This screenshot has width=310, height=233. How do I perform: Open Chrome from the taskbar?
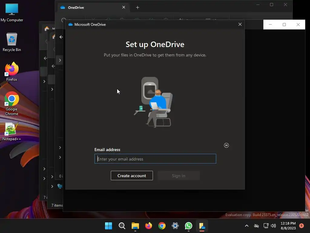click(x=162, y=226)
